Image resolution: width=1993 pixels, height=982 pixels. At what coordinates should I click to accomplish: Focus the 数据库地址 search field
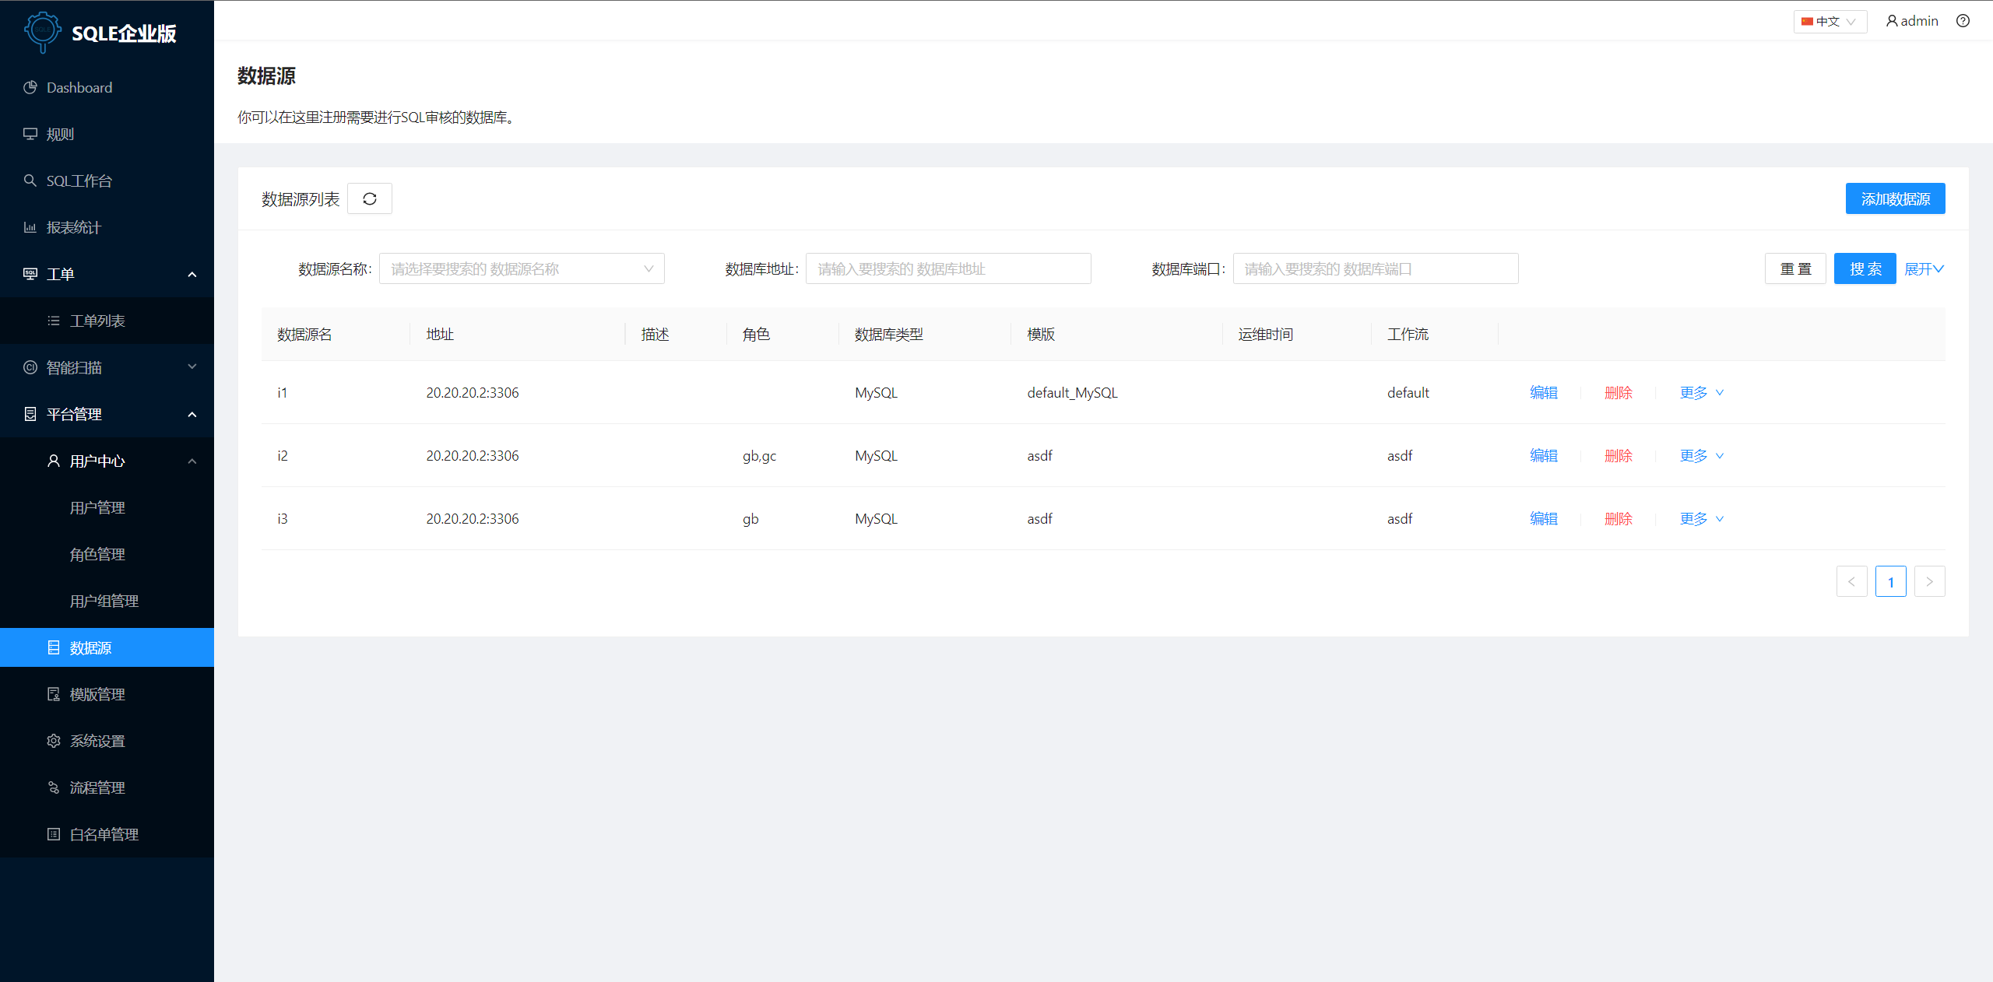948,268
